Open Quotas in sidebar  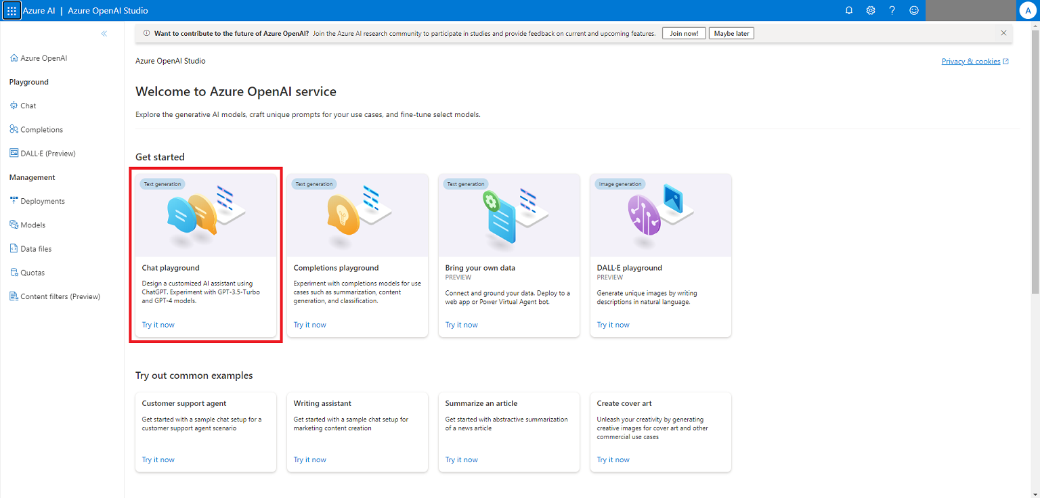(x=32, y=273)
